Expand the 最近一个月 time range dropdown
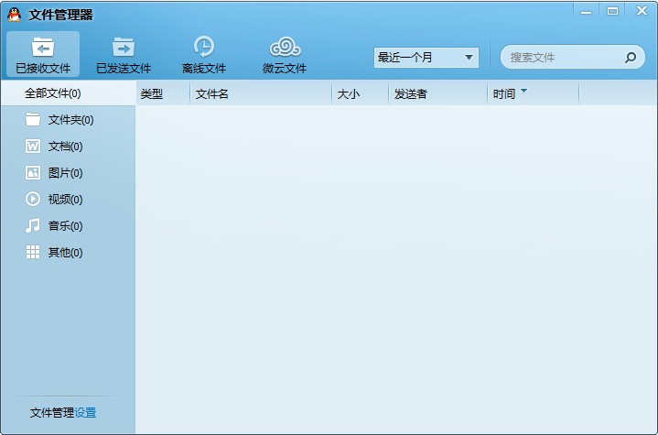The width and height of the screenshot is (658, 435). coord(426,58)
